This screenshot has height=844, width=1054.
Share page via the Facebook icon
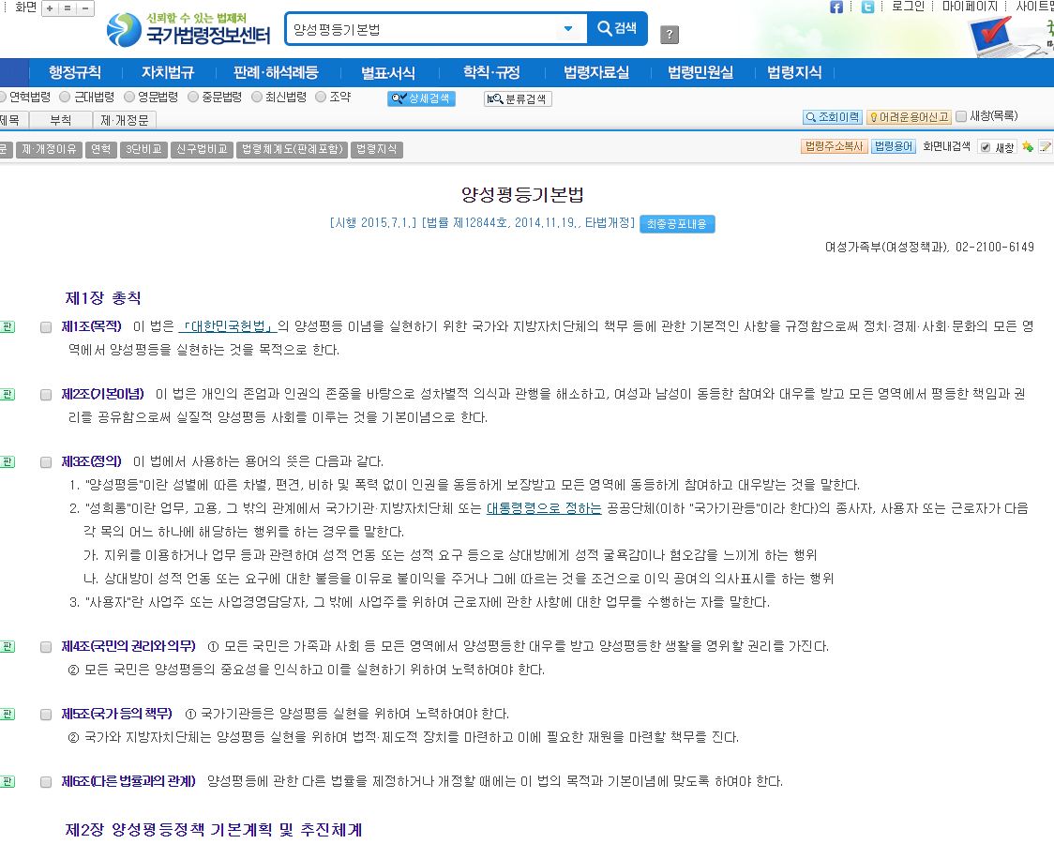point(835,8)
